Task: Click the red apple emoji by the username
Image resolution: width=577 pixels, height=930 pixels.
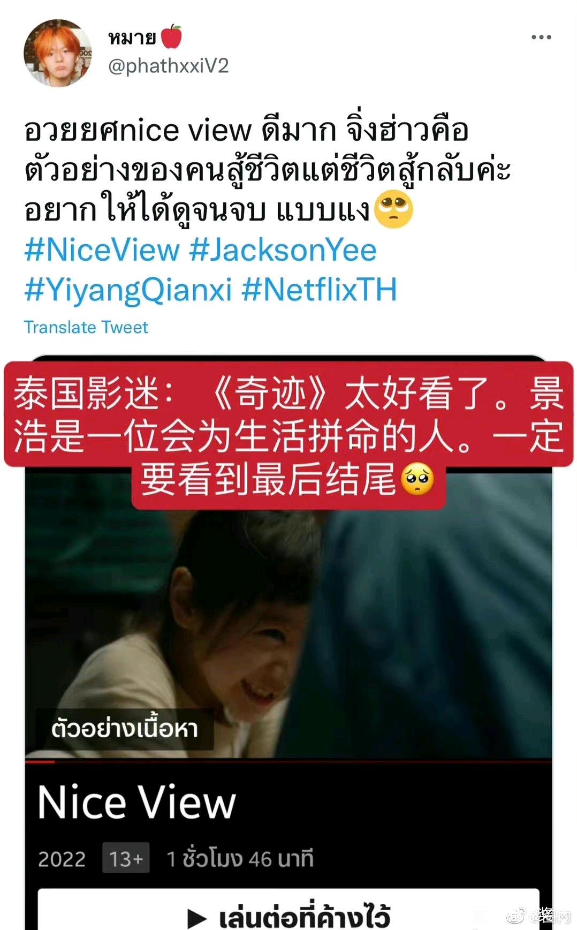Action: click(171, 36)
